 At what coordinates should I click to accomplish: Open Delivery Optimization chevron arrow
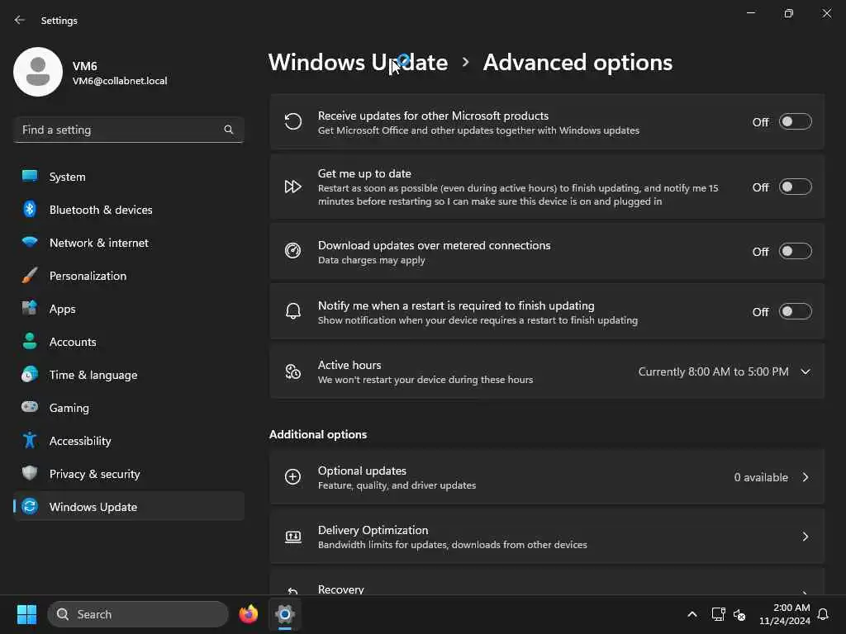805,537
